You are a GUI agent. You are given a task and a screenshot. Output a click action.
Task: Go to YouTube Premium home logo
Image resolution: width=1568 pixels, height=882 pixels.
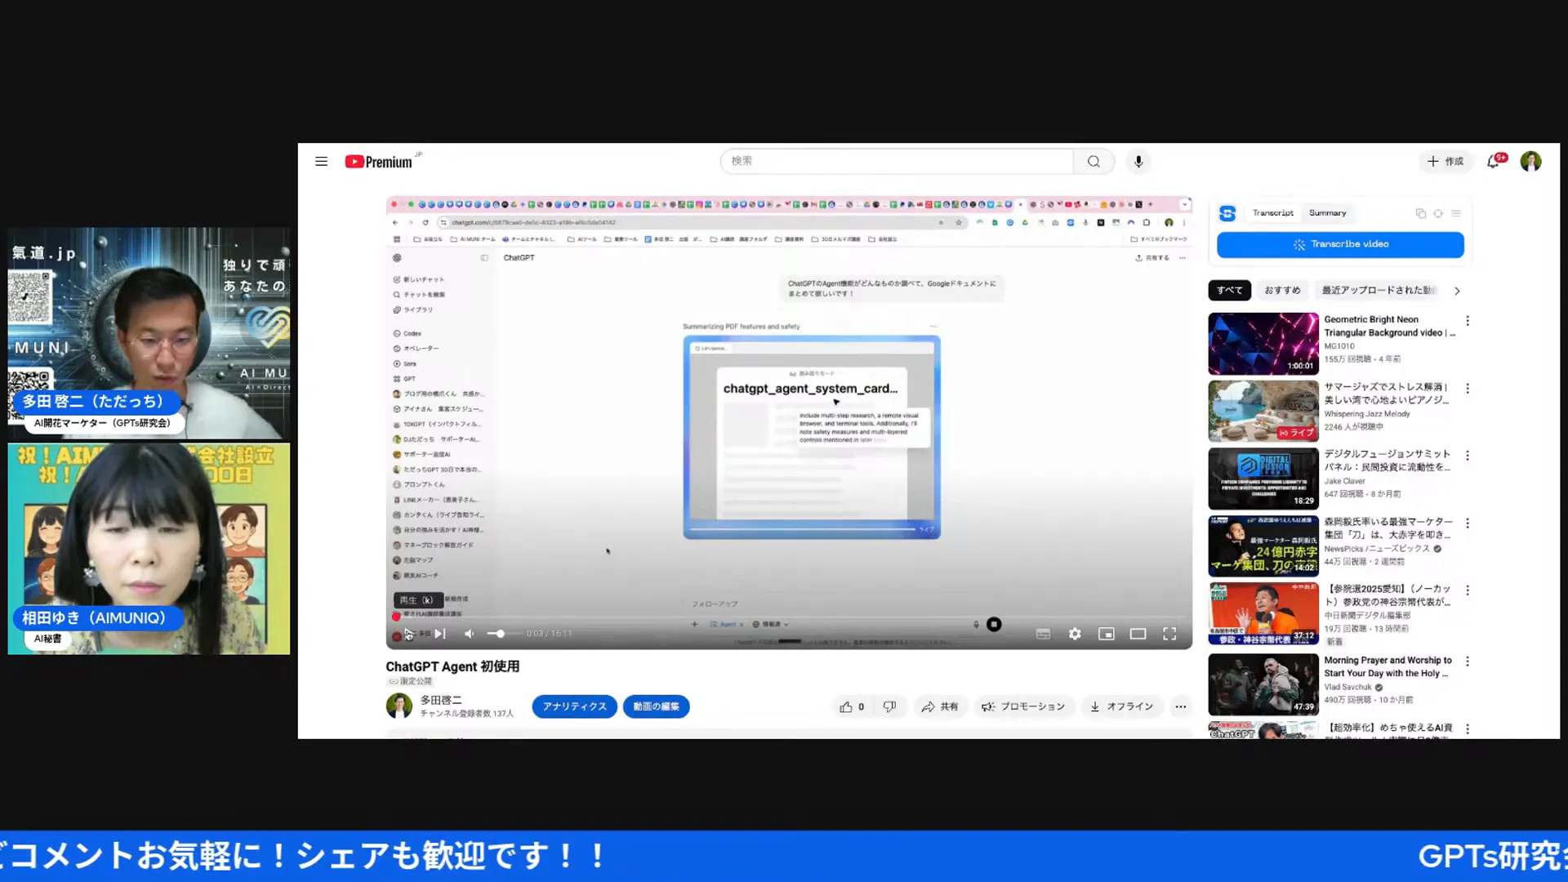pos(378,162)
